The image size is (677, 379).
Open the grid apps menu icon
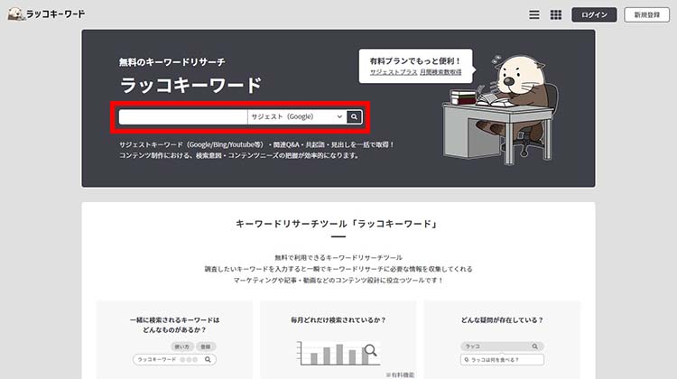tap(556, 14)
